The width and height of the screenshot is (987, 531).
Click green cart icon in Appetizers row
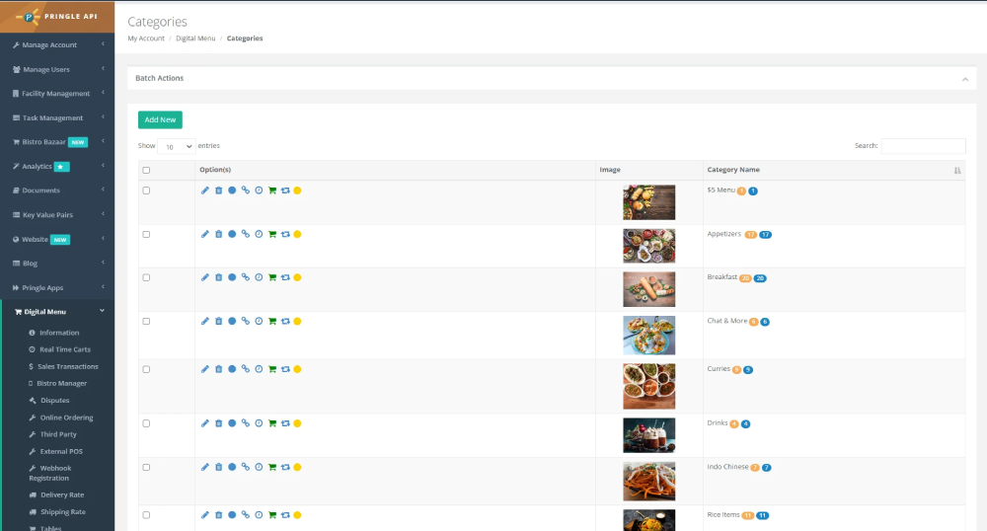point(272,234)
